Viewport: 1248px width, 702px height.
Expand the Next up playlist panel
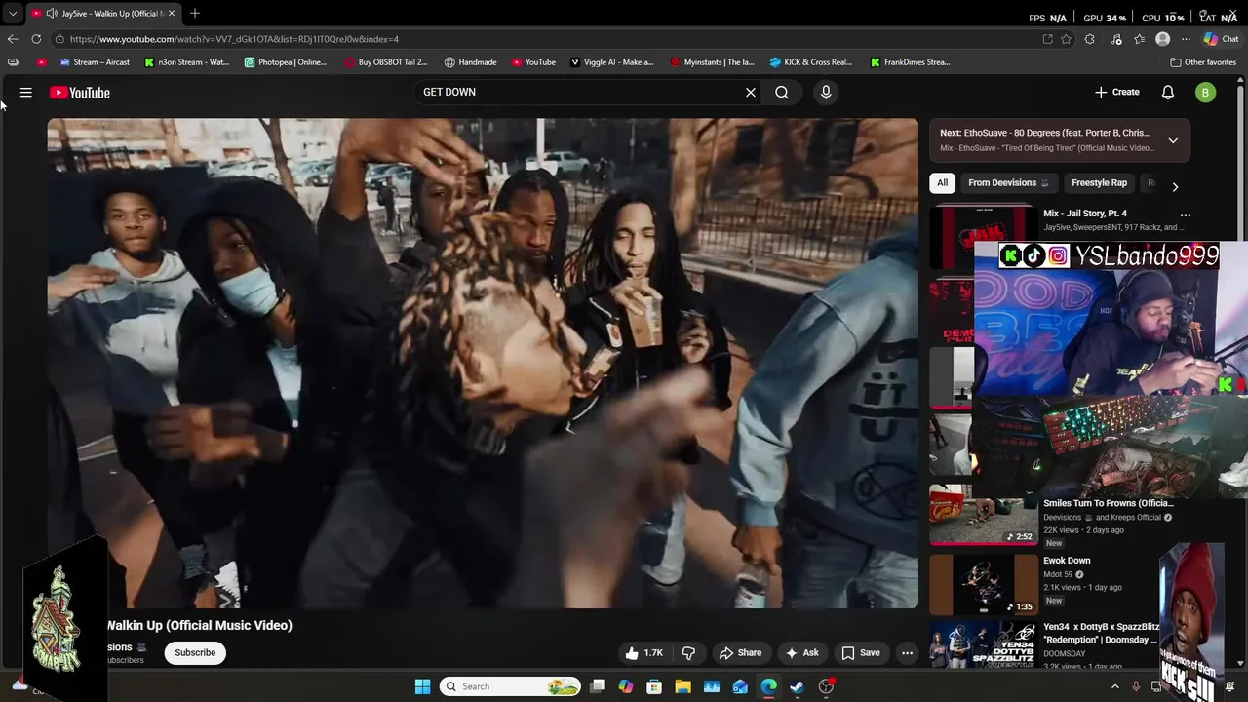(1173, 140)
